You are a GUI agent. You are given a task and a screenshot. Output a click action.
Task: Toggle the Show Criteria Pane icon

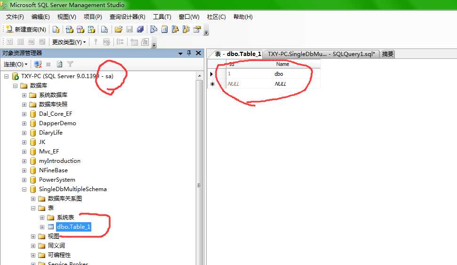pos(20,42)
